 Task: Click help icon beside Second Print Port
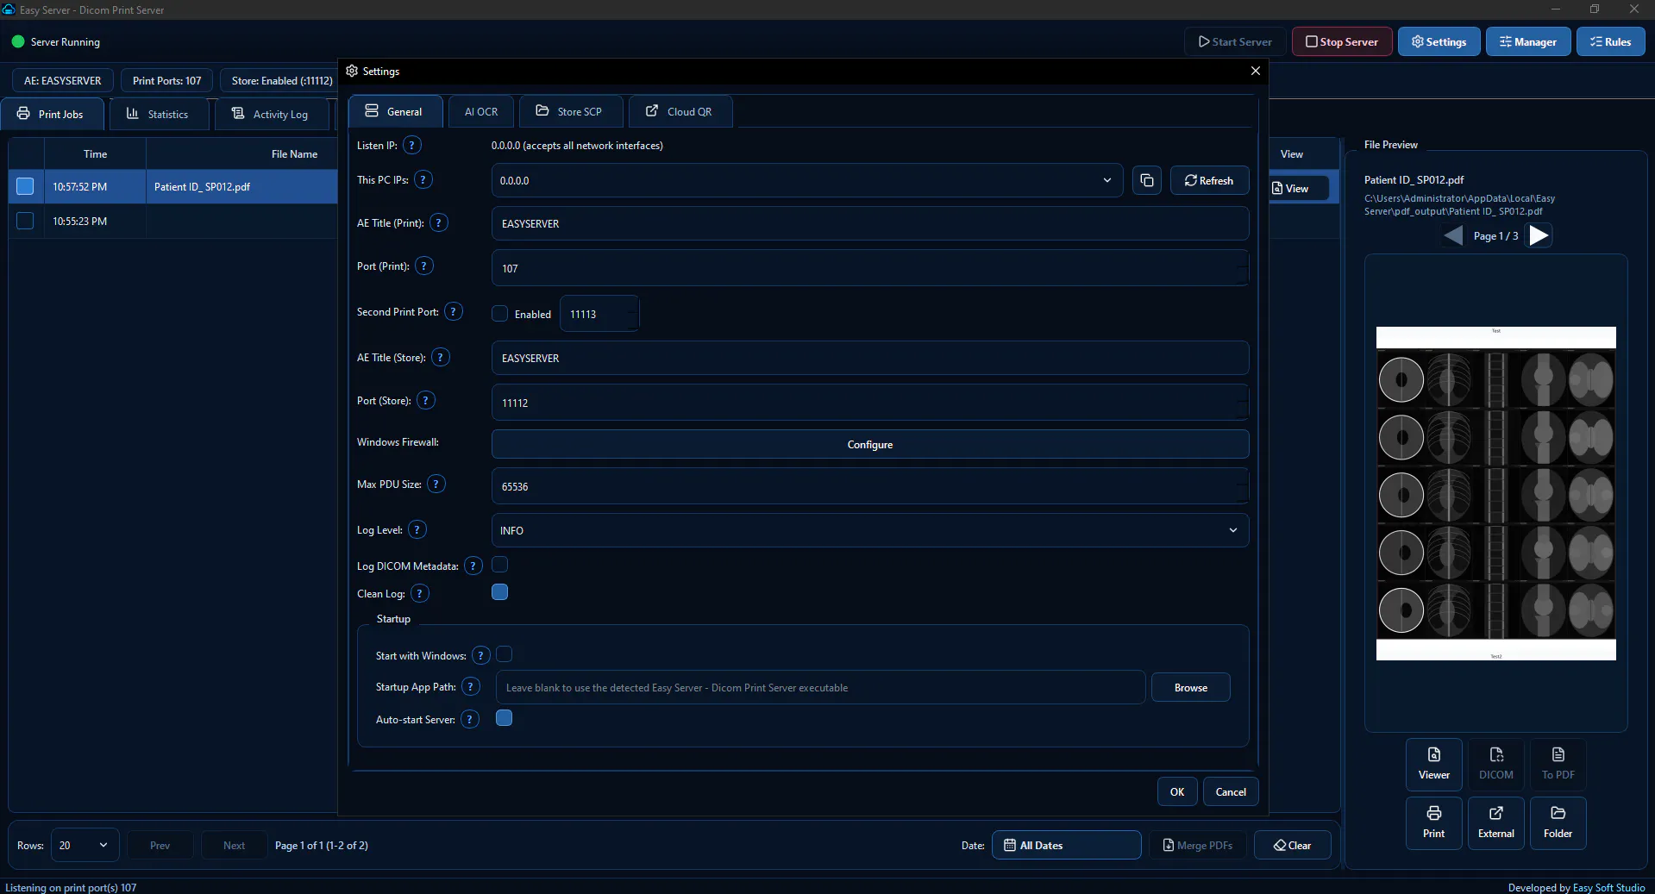[x=453, y=311]
